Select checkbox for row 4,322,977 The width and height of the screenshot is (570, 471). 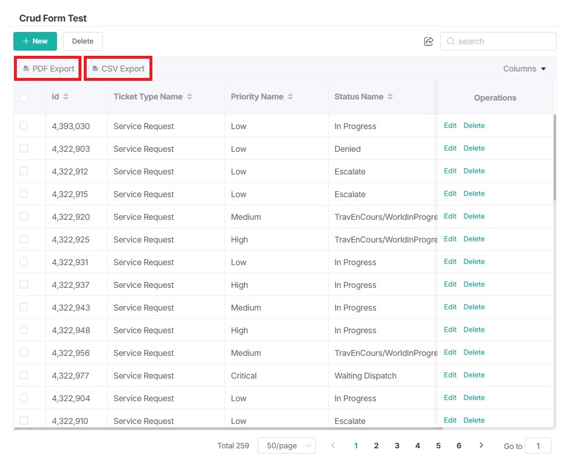[x=24, y=376]
